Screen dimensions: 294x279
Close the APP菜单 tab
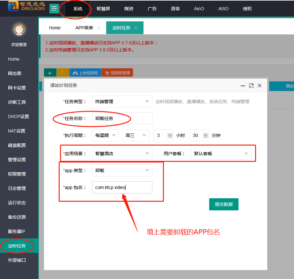[99, 28]
